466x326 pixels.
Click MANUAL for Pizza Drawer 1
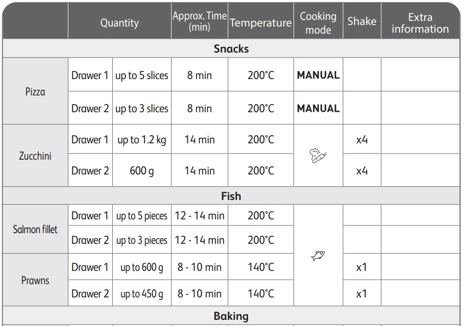(x=318, y=75)
